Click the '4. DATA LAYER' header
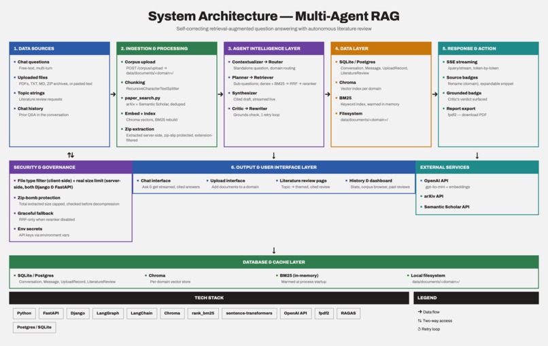Image resolution: width=548 pixels, height=346 pixels. pyautogui.click(x=381, y=48)
